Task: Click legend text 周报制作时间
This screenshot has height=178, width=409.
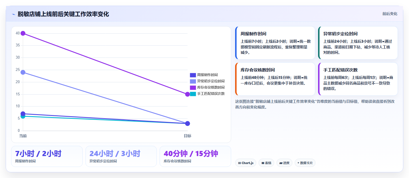Action: [207, 75]
